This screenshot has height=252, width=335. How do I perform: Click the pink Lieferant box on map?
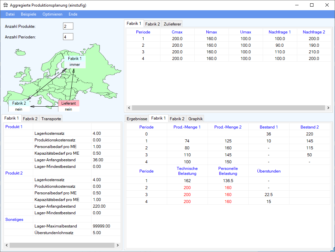(x=69, y=103)
